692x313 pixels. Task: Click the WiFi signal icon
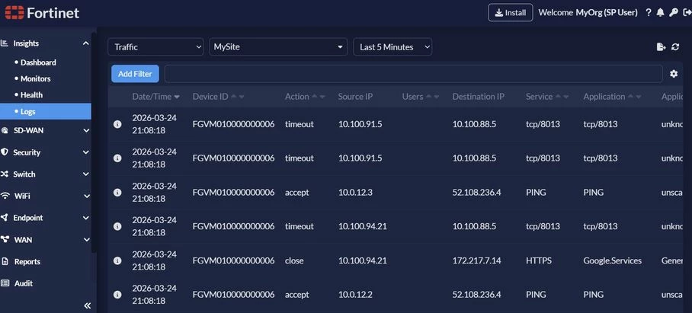tap(5, 196)
